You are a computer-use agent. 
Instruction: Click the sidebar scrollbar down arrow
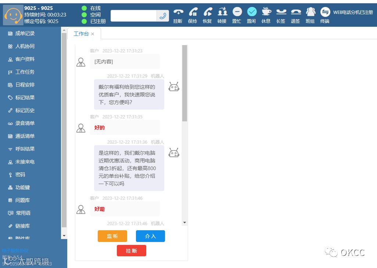click(x=64, y=236)
